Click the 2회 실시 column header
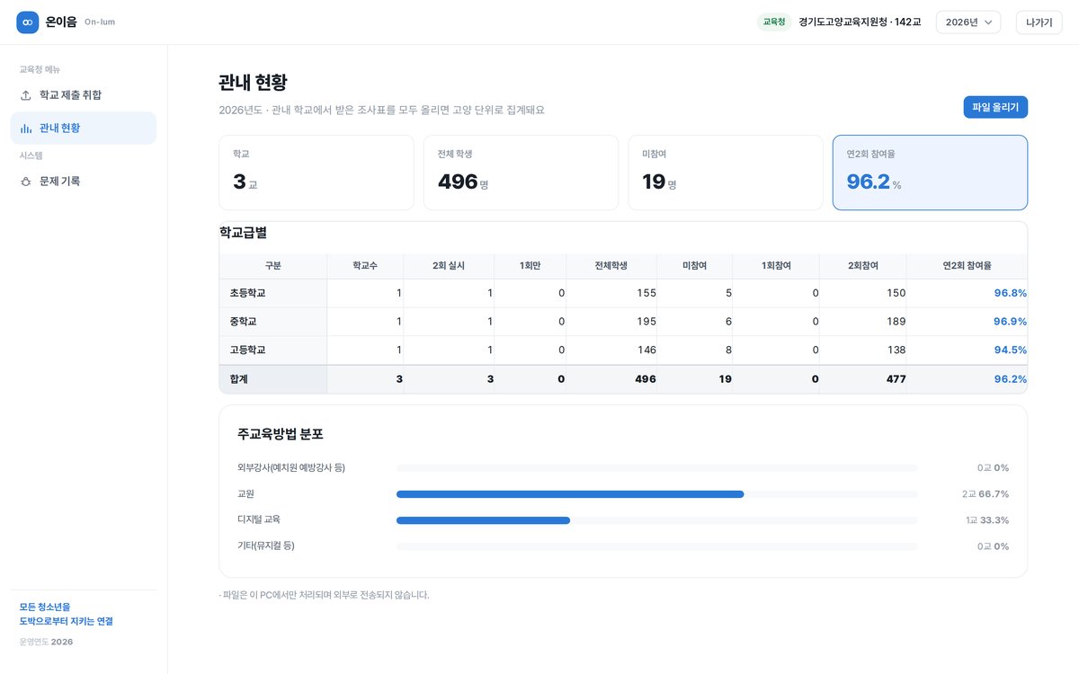Screen dimensions: 1079x674 point(449,266)
